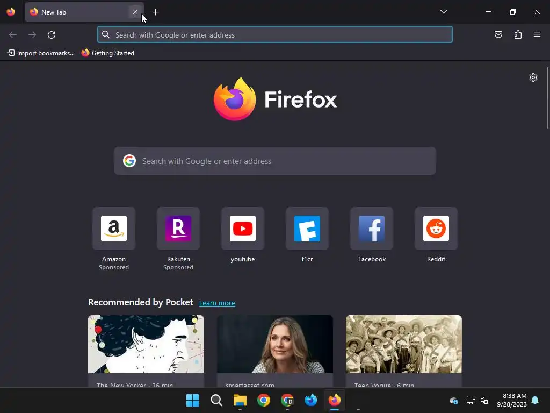550x413 pixels.
Task: Open the Facebook shortcut tile
Action: pos(372,229)
